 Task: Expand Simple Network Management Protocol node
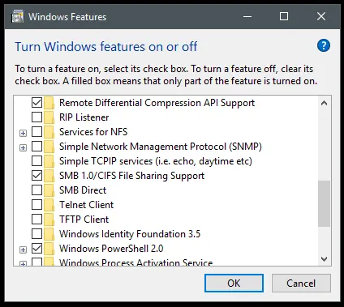24,147
